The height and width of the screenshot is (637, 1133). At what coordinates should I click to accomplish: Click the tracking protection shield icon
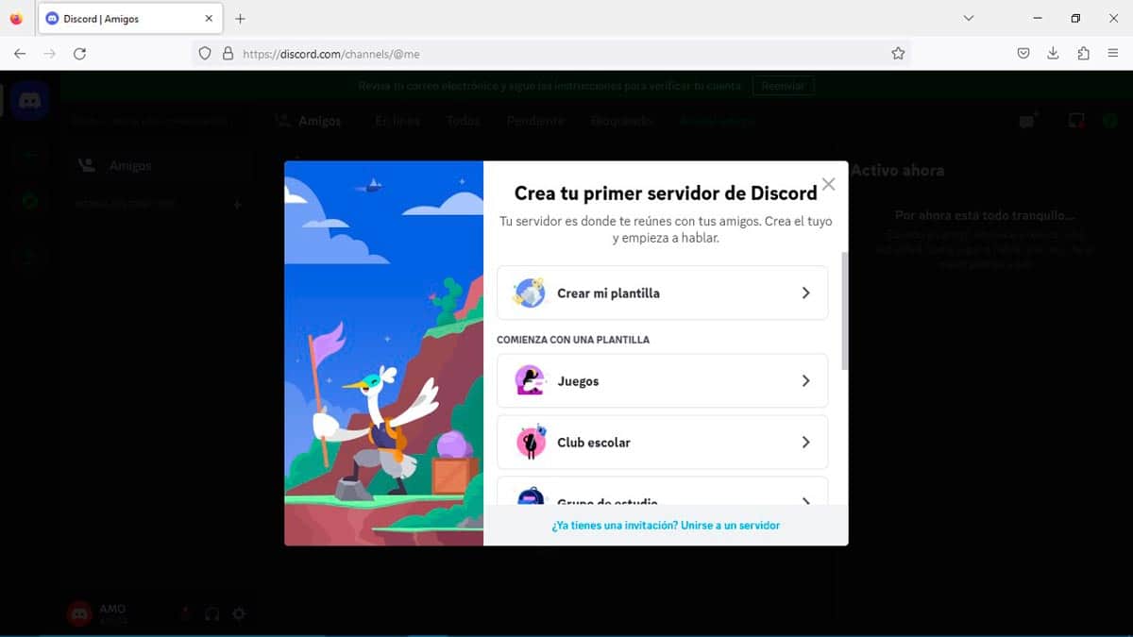point(205,54)
